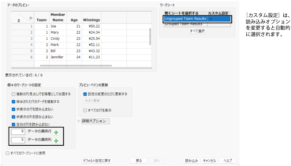
Task: Select Grouped Team Results worksheet
Action: tap(185, 24)
